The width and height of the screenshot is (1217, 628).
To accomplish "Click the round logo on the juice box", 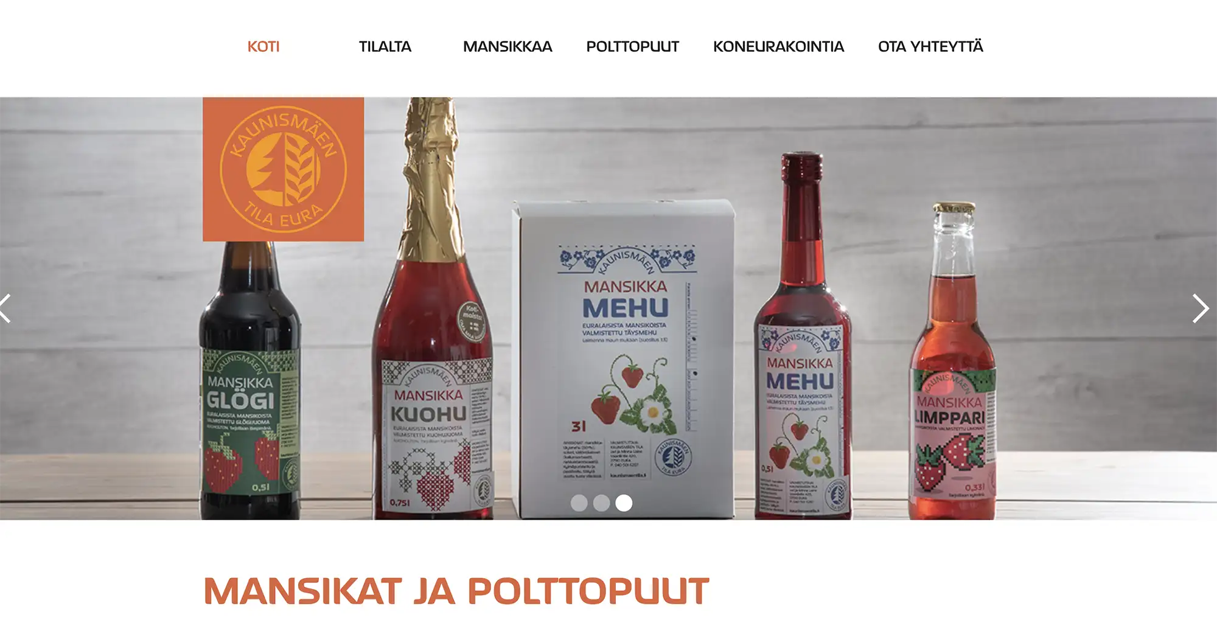I will tap(673, 456).
